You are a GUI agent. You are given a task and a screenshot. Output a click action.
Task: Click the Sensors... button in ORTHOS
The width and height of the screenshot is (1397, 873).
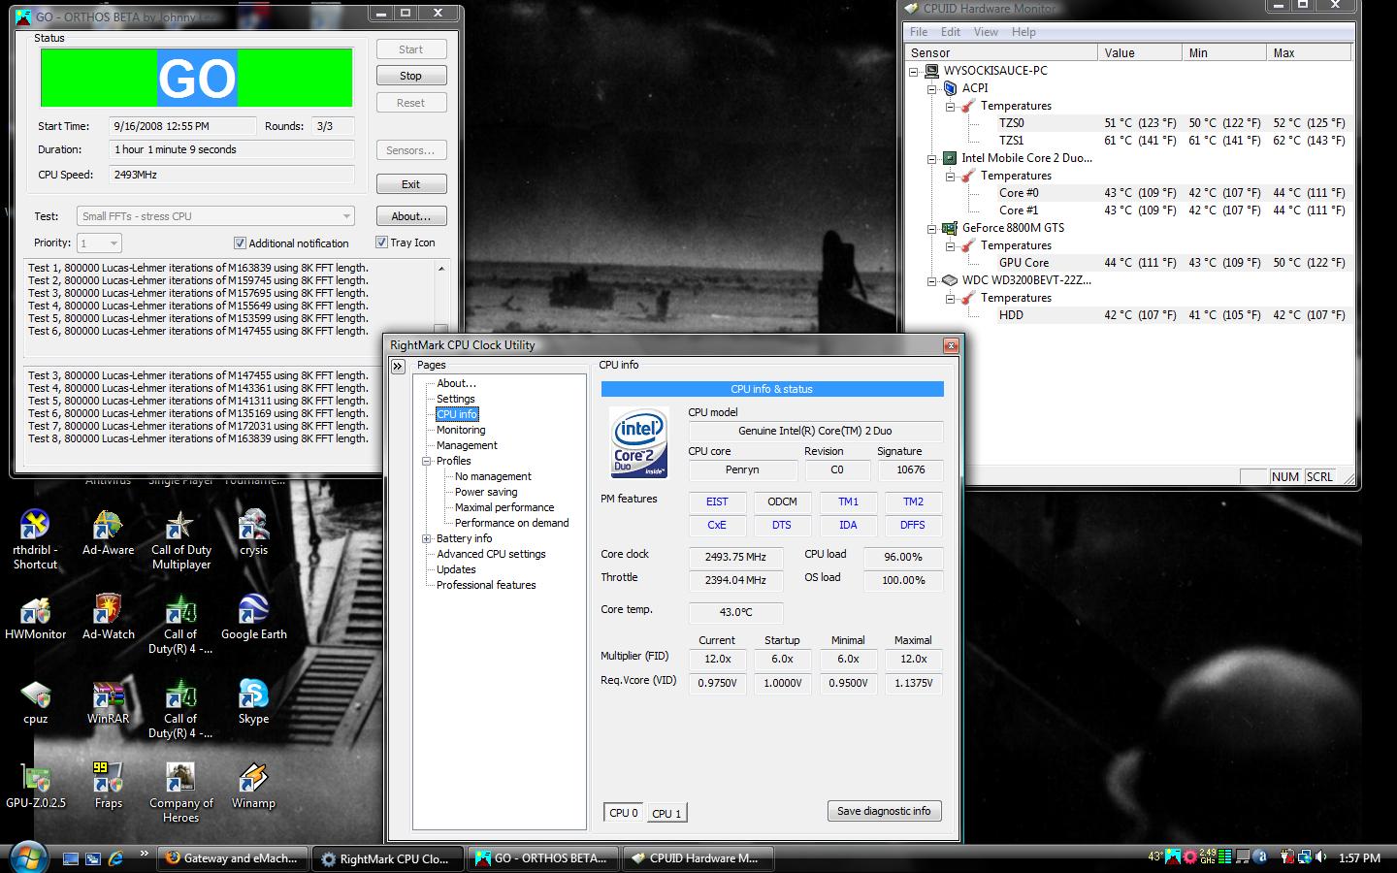click(411, 150)
